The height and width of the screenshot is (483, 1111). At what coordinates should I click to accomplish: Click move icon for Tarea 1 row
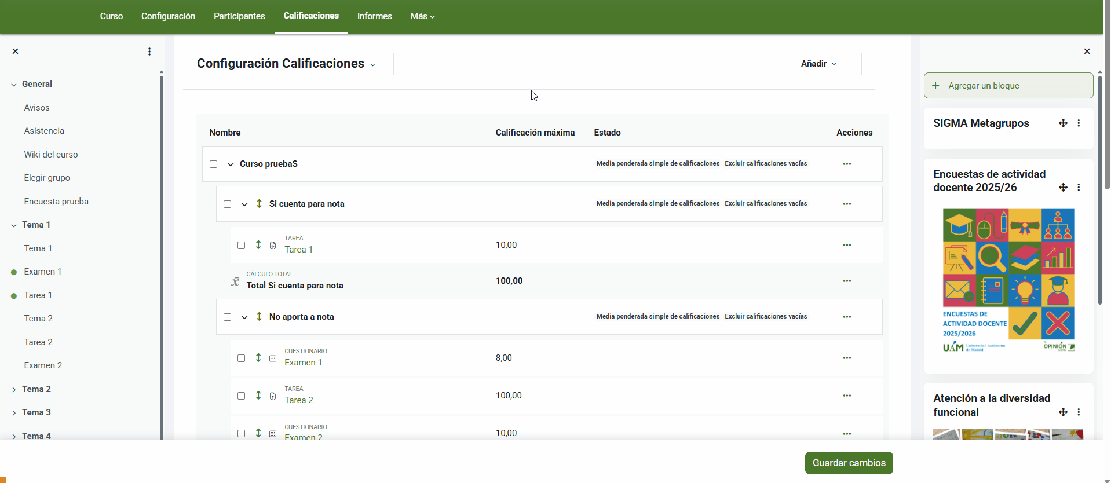[258, 245]
